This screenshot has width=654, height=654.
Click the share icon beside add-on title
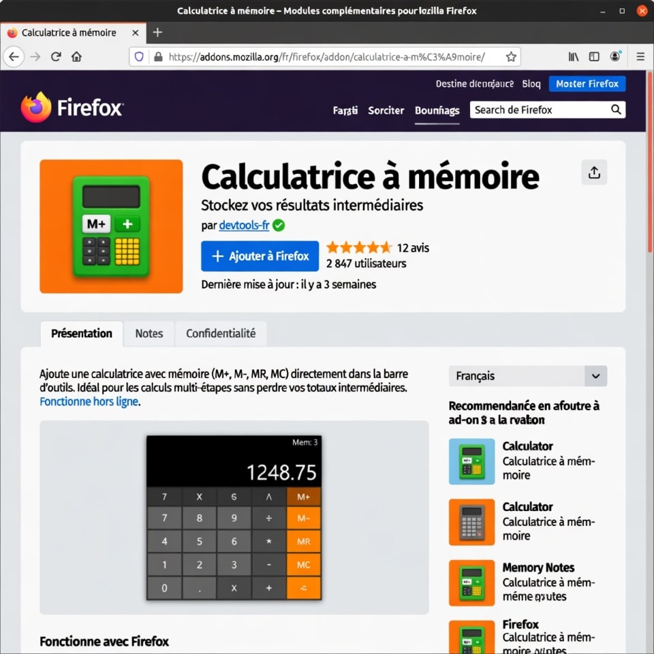pyautogui.click(x=594, y=172)
